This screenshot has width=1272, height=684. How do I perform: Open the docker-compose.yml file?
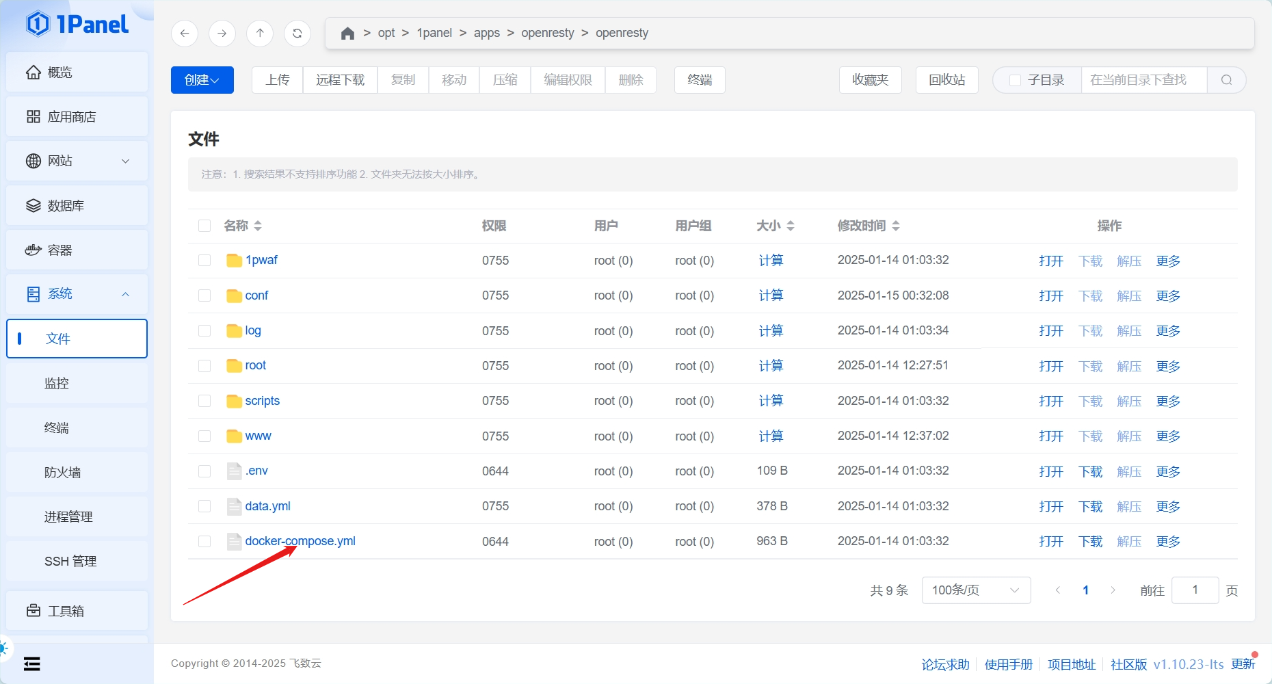tap(300, 541)
